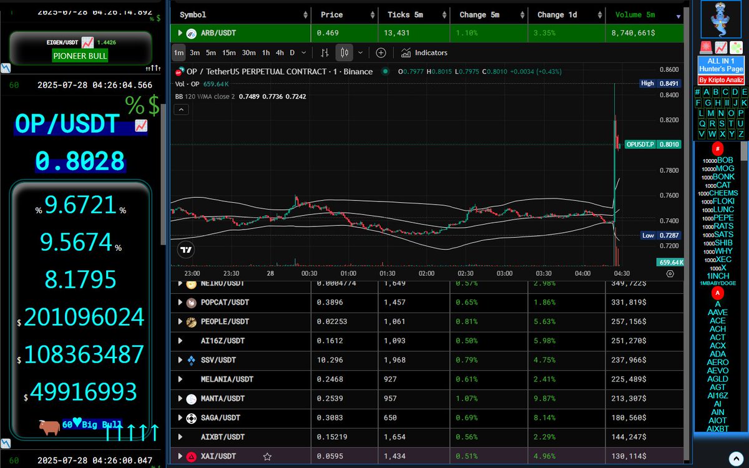The width and height of the screenshot is (749, 468).
Task: Expand the ARB/USDT row
Action: tap(180, 33)
